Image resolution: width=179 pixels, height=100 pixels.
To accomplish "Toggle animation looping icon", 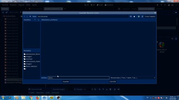I will pyautogui.click(x=95, y=89).
